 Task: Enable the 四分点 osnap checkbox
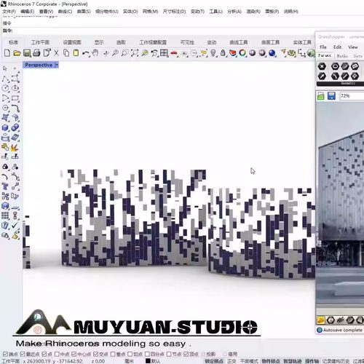[147, 354]
